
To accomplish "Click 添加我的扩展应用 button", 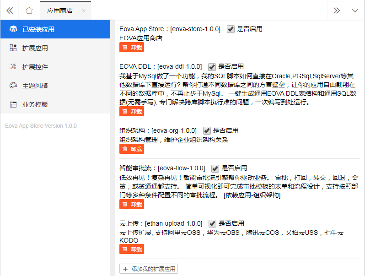I will tap(149, 269).
